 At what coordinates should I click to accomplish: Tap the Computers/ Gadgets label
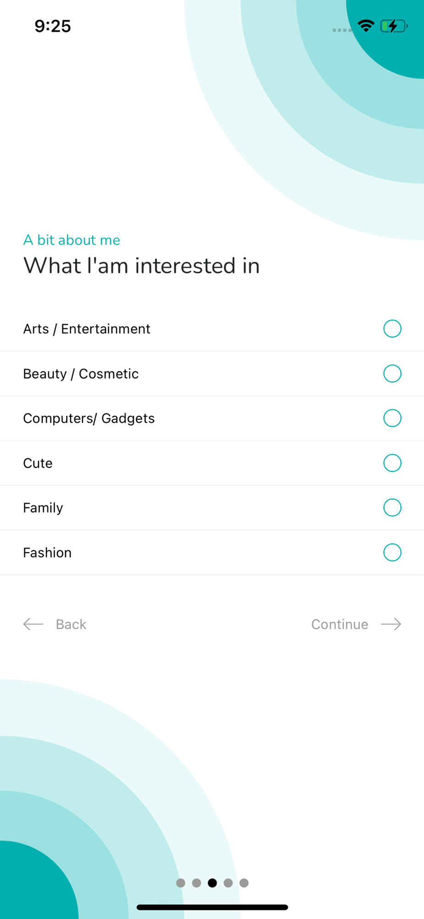coord(89,418)
